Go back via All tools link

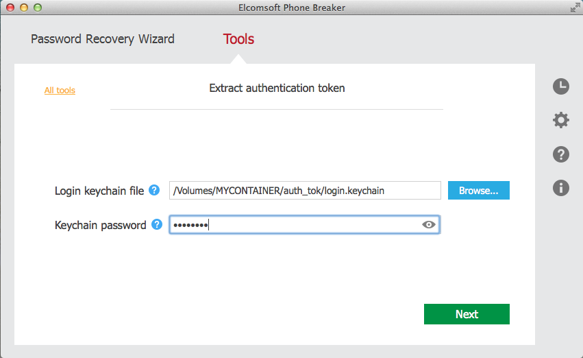(x=60, y=91)
